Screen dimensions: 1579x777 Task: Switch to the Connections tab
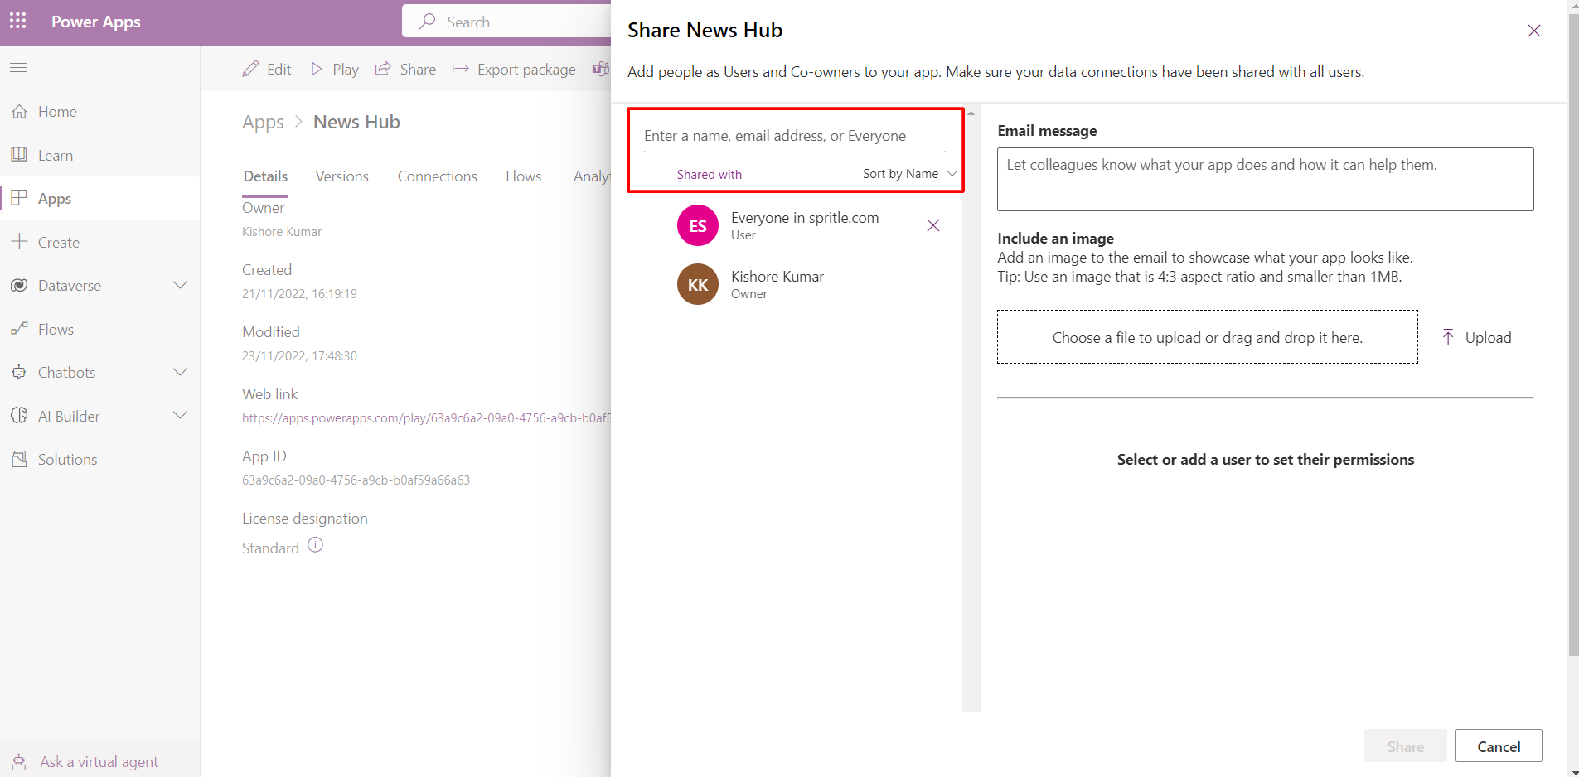click(x=437, y=176)
